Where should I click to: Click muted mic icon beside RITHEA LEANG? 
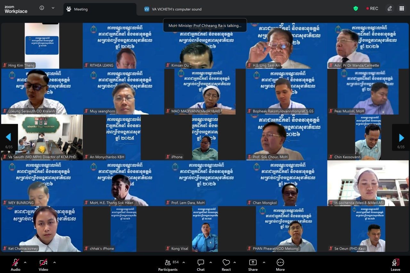(86, 65)
